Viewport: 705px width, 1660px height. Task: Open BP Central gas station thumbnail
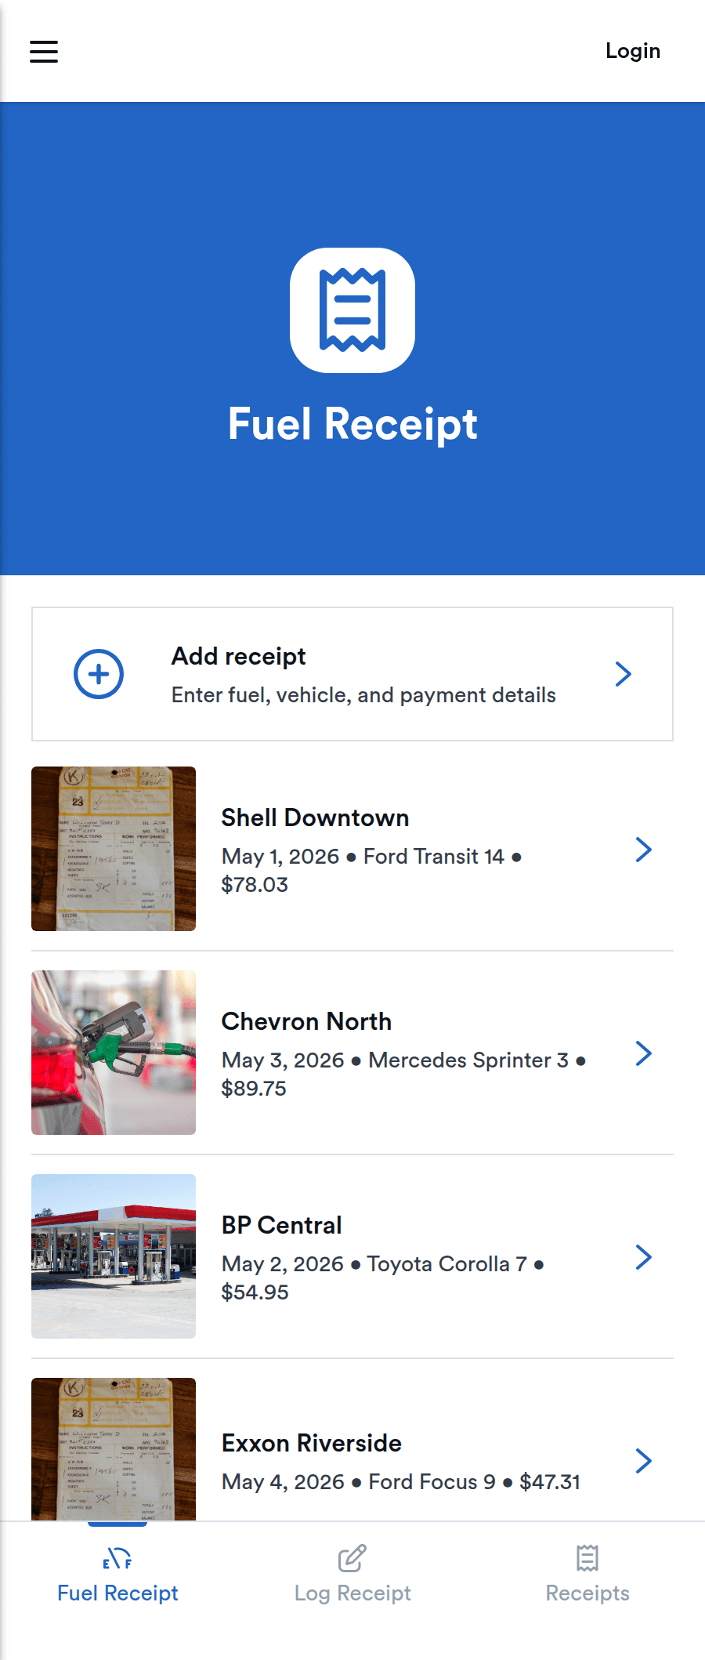[114, 1256]
